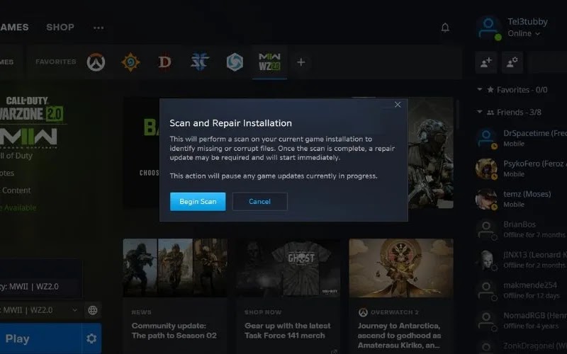This screenshot has width=567, height=354.
Task: Select friend DrSpacetime in the list
Action: (x=521, y=138)
